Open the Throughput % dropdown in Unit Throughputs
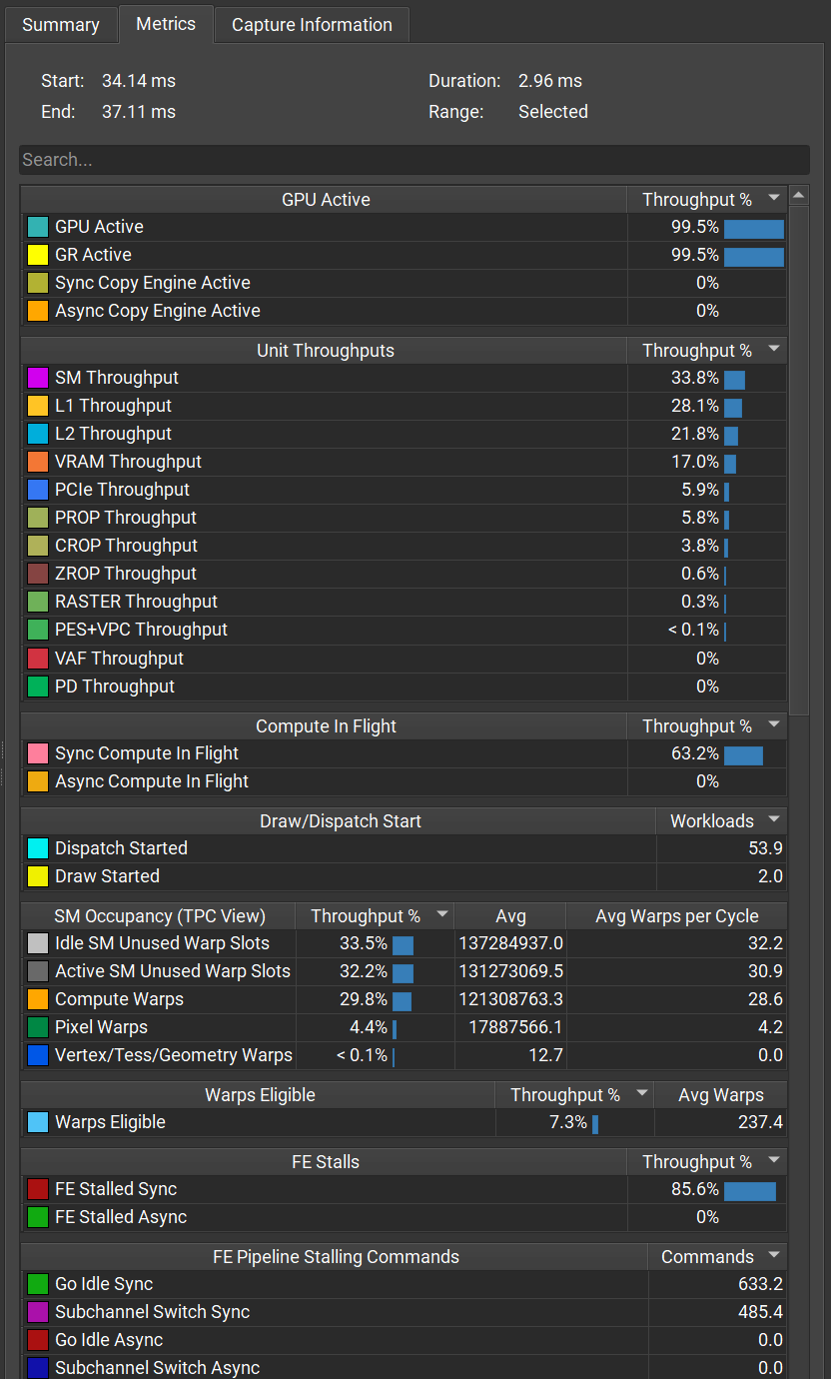 772,350
